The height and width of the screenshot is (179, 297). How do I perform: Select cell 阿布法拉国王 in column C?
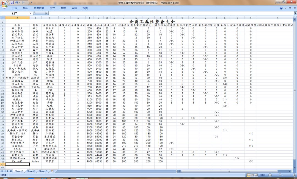click(50, 152)
